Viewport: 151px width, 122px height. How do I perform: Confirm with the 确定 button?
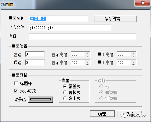[102, 114]
